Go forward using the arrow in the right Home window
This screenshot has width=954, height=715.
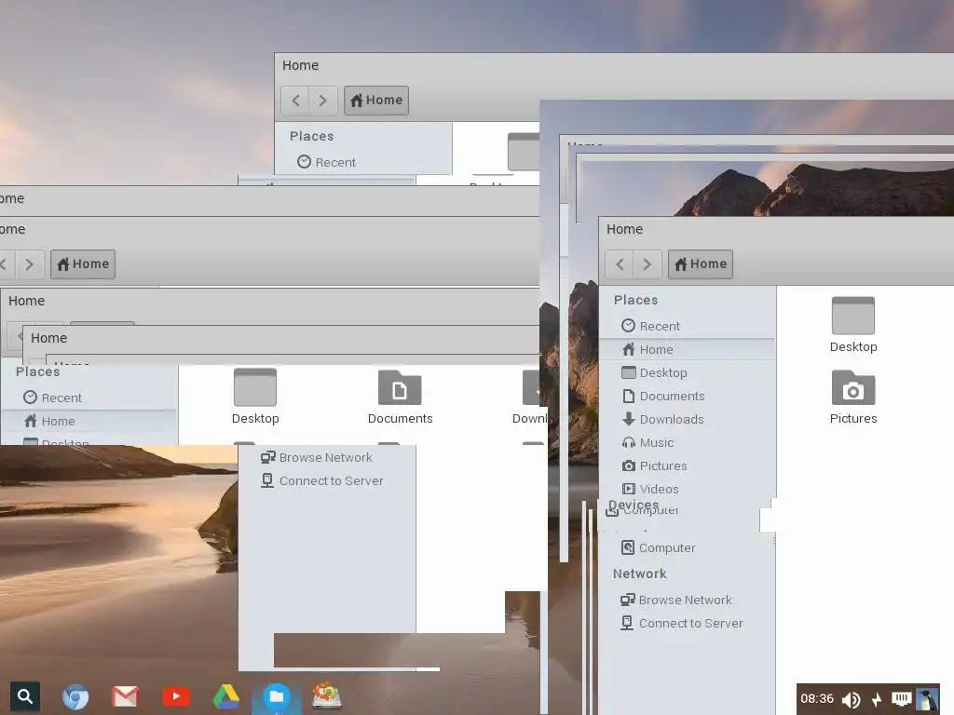(647, 264)
